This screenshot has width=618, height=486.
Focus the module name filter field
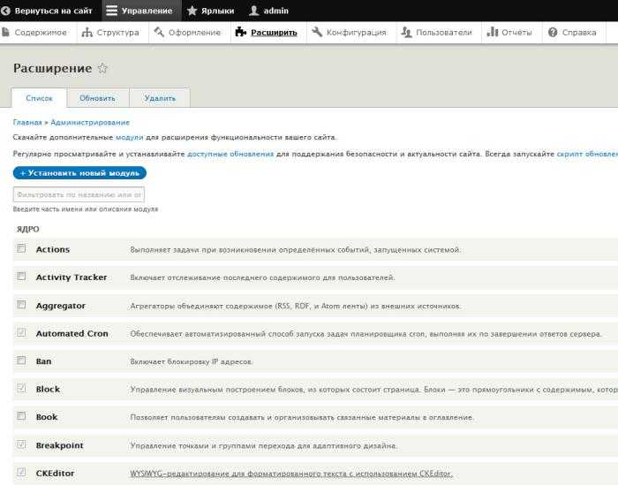coord(79,194)
